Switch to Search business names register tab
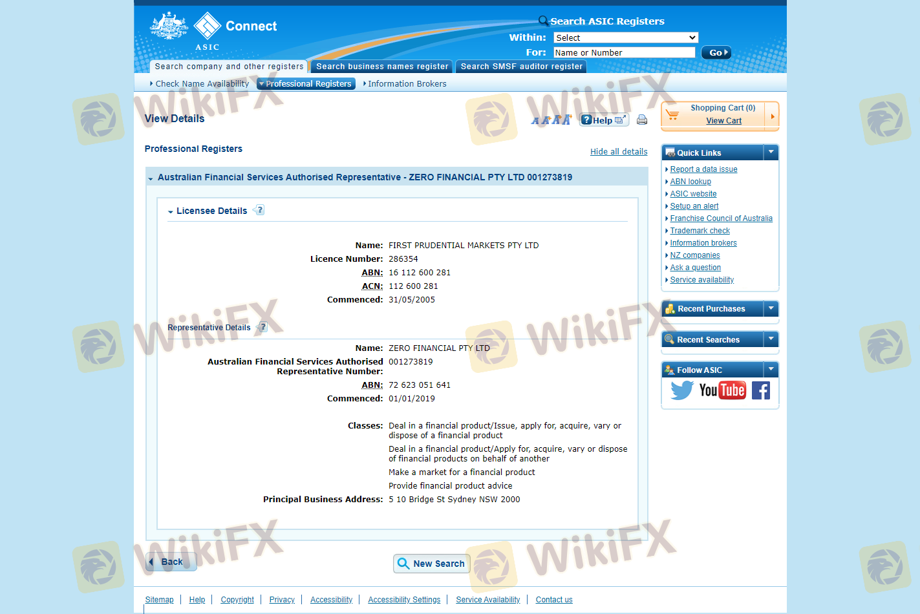Screen dimensions: 920x614 coord(381,67)
